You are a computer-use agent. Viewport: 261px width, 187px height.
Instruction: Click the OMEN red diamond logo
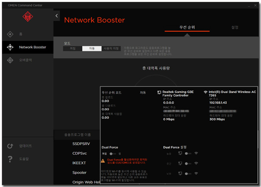tap(28, 16)
